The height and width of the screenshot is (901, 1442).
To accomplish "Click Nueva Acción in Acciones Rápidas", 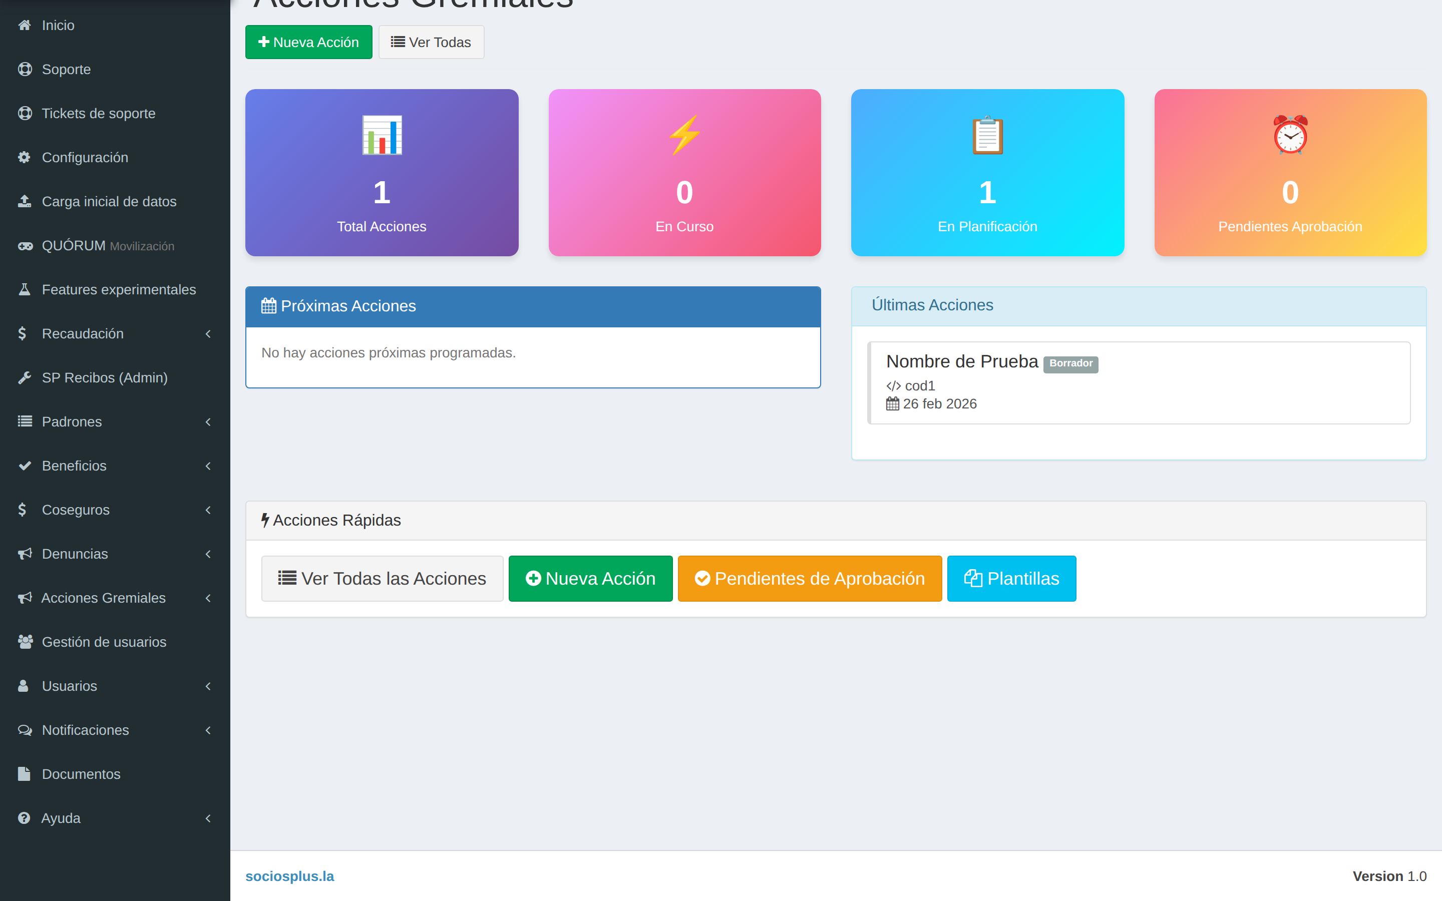I will (x=590, y=579).
